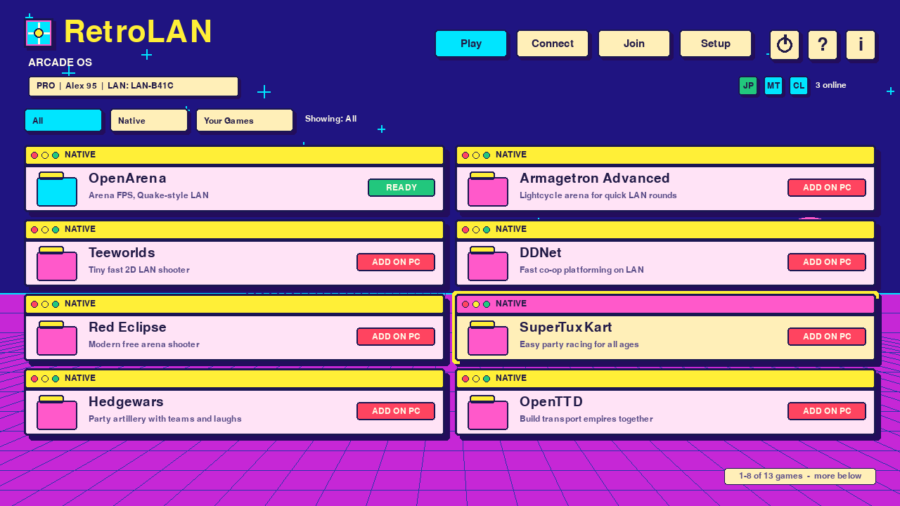Click the READY button for OpenArena
The image size is (900, 506).
pyautogui.click(x=401, y=188)
